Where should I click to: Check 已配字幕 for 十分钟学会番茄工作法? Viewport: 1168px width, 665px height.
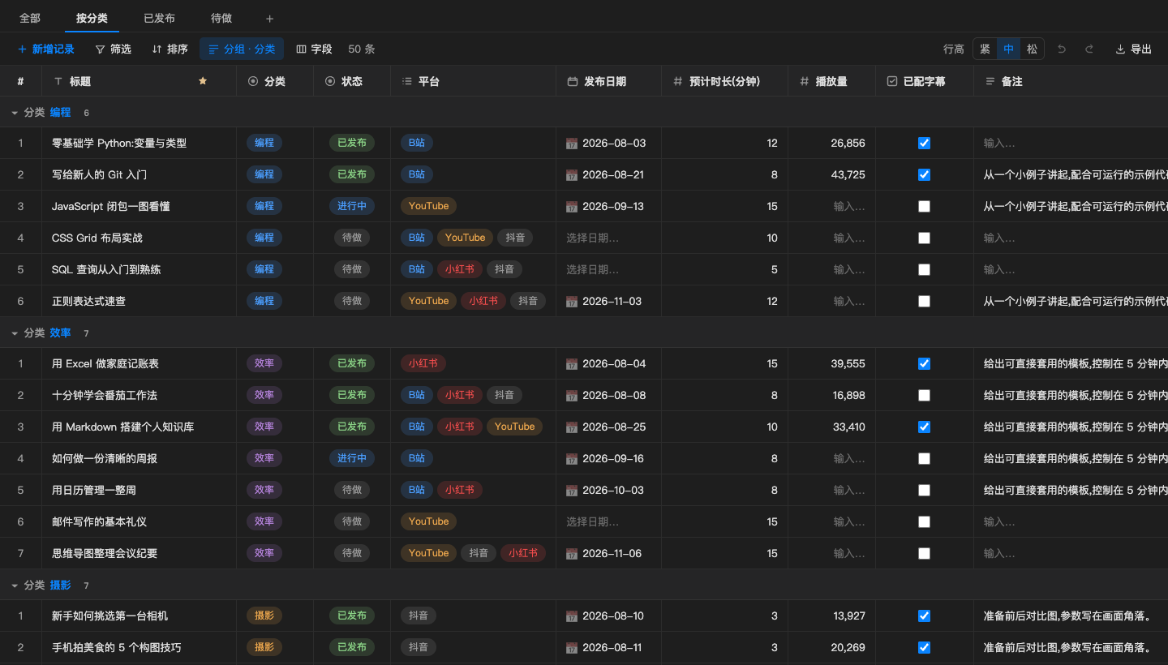tap(924, 396)
